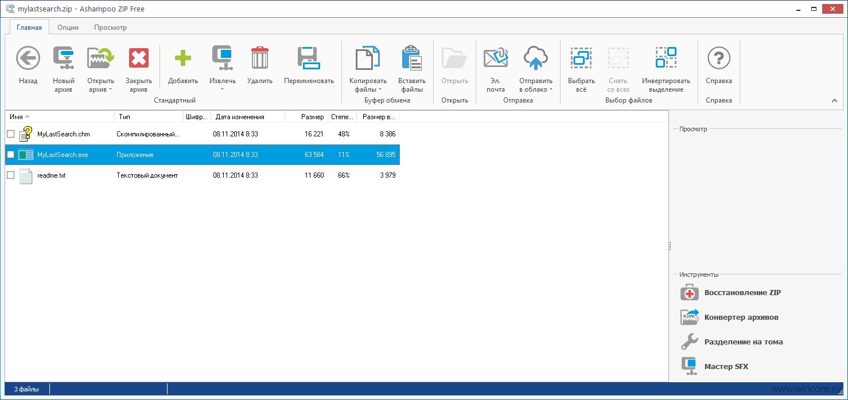848x400 pixels.
Task: Click the 3 файлы status bar entry
Action: coord(27,389)
